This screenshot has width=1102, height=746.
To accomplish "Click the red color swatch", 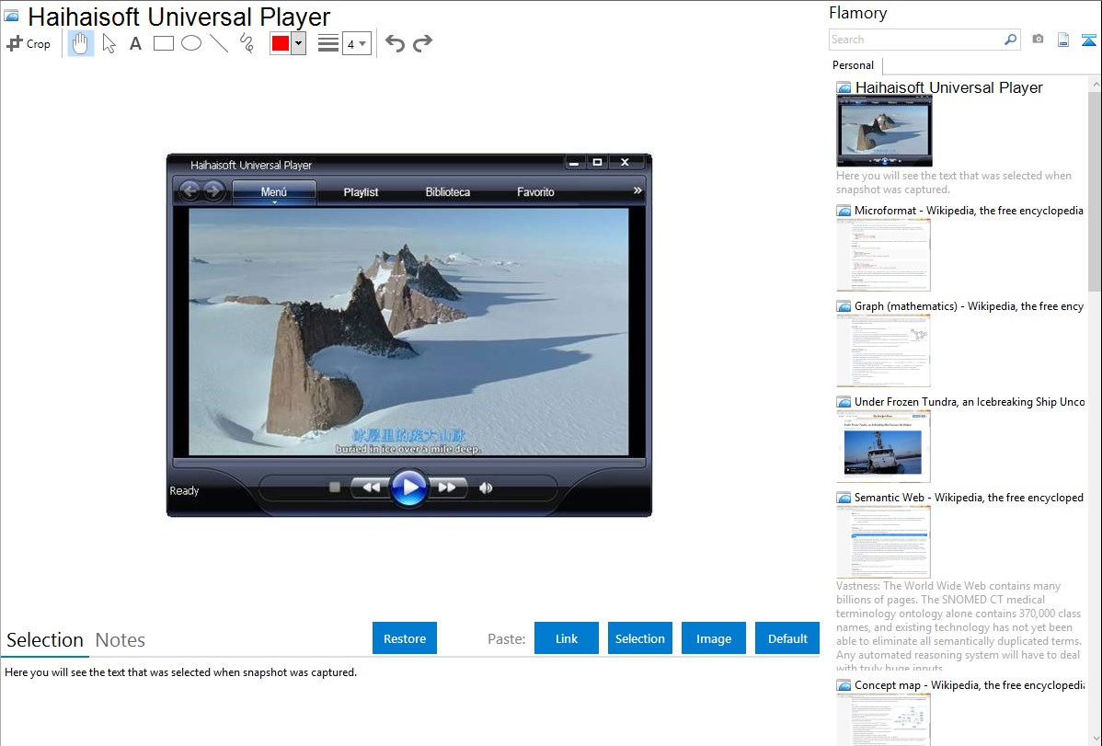I will coord(281,43).
